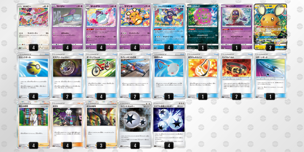Screen dimensions: 304x152
Task: Open the ツインエネルギー energy card
Action: point(135,125)
